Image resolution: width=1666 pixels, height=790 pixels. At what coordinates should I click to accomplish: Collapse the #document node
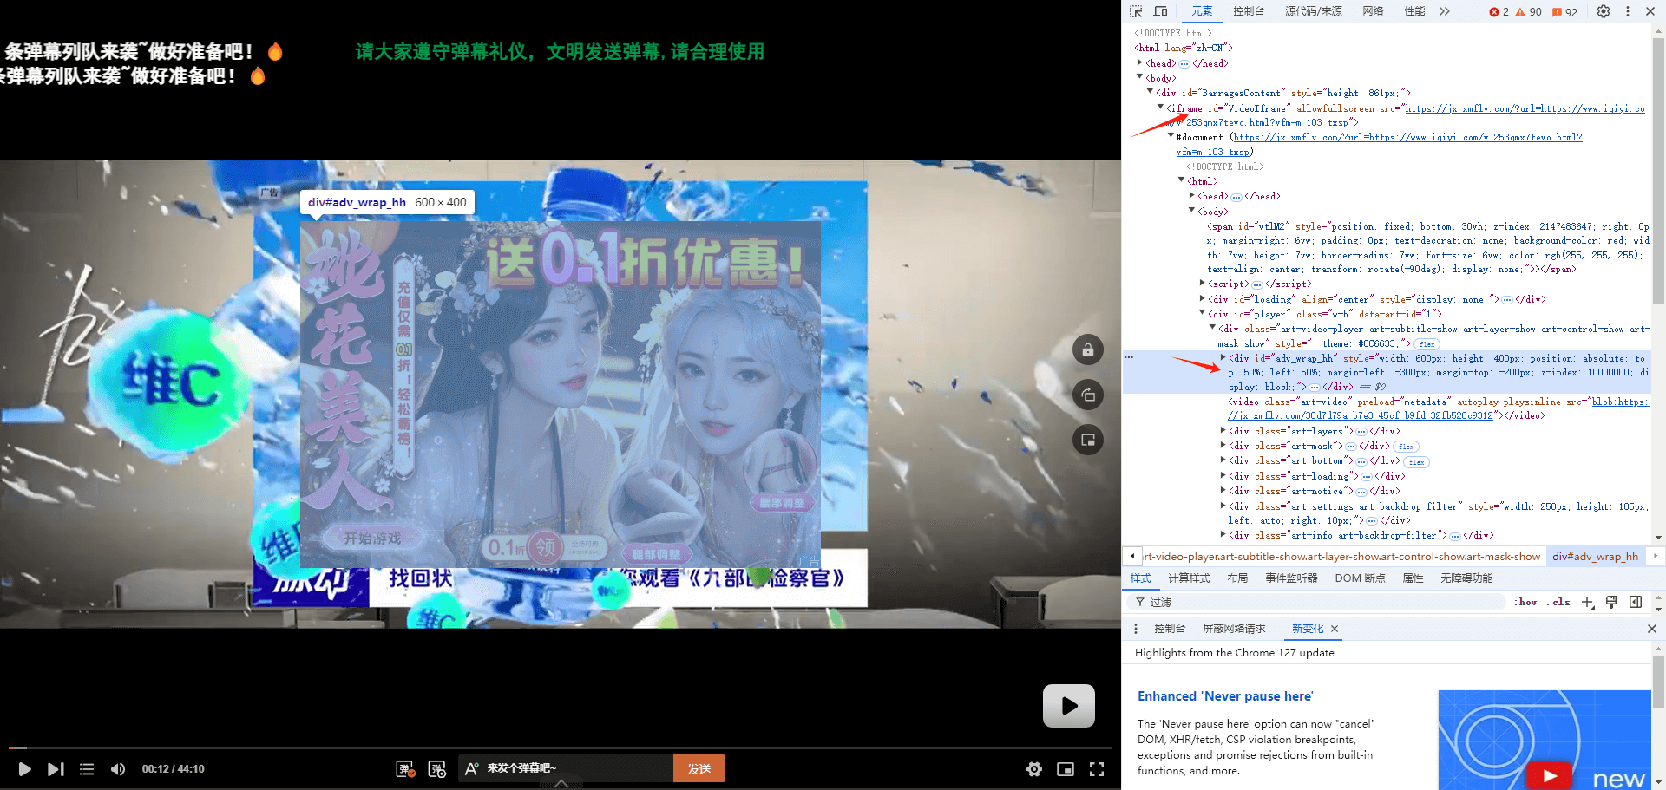click(1171, 136)
